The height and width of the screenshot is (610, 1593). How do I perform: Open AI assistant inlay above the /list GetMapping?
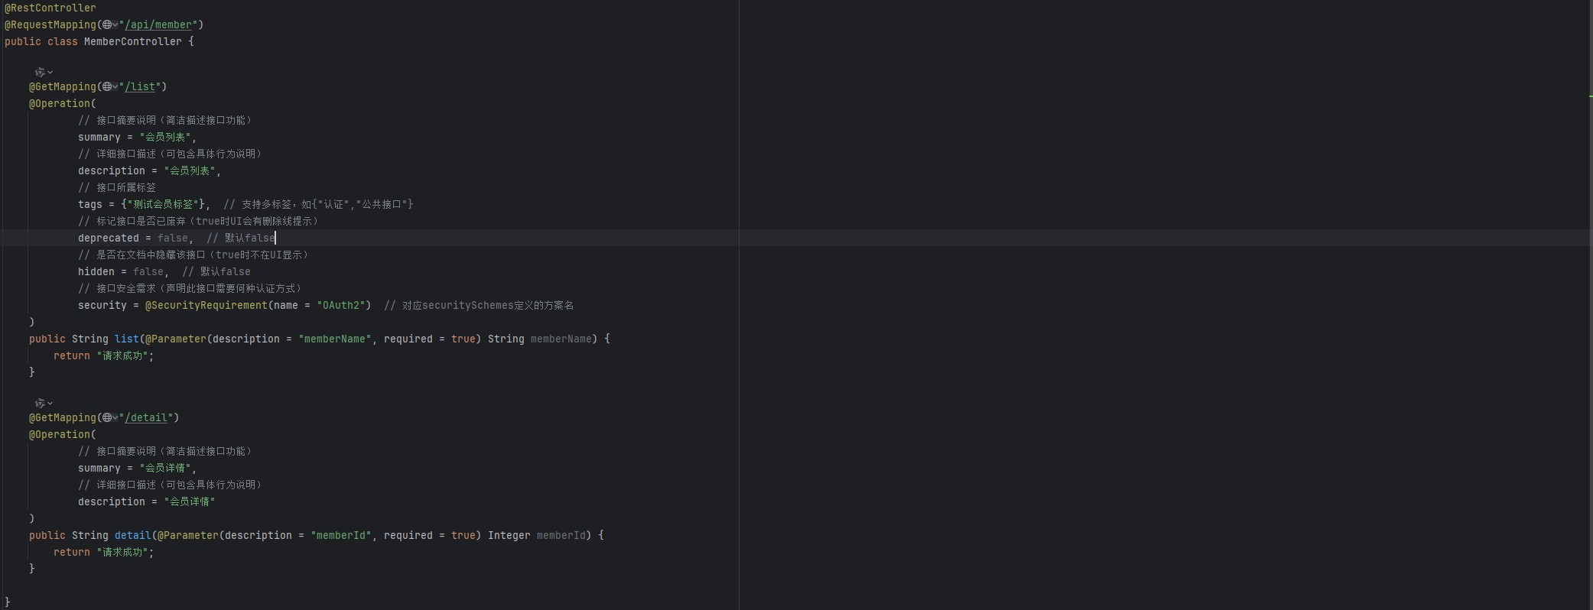pos(44,72)
